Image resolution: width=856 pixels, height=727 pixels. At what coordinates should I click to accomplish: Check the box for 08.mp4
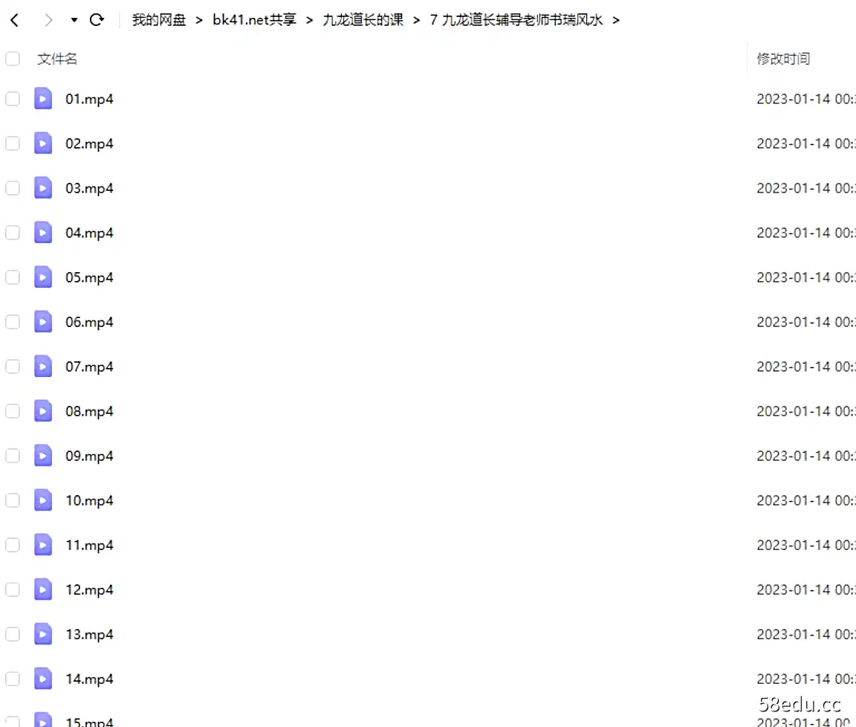pyautogui.click(x=13, y=411)
